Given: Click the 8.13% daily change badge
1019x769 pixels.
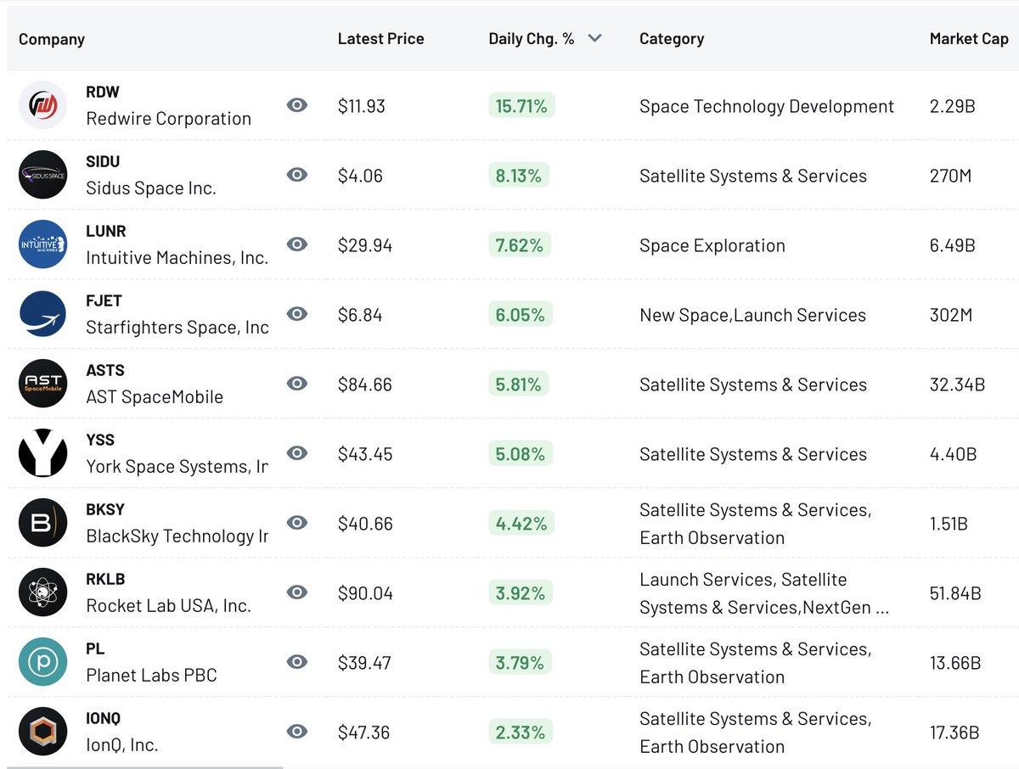Looking at the screenshot, I should (x=519, y=175).
